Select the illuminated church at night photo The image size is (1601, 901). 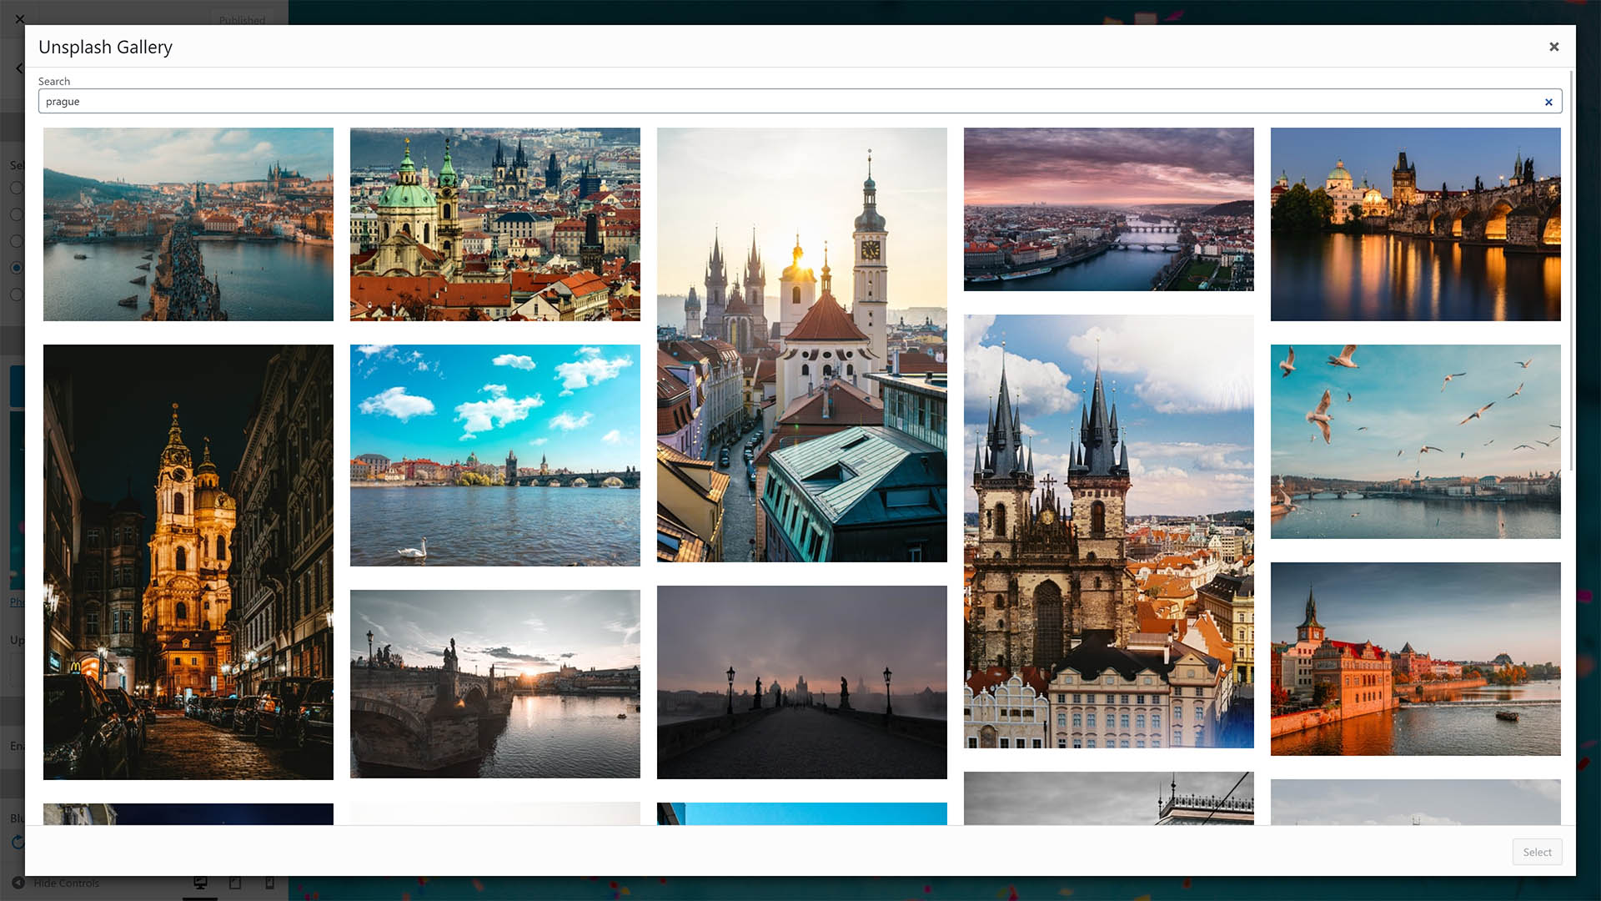[187, 561]
